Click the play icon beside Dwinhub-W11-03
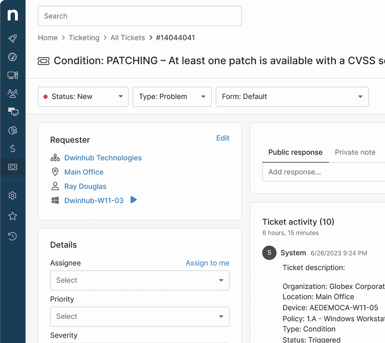 coord(134,200)
